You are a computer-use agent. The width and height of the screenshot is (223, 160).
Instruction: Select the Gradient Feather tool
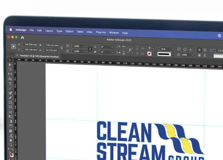click(11, 126)
